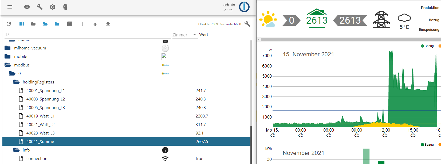Click the objects count text
The image size is (441, 164).
click(x=219, y=24)
